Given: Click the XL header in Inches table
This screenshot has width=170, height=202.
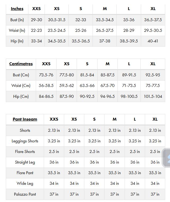Looking at the screenshot, I should pos(153,9).
